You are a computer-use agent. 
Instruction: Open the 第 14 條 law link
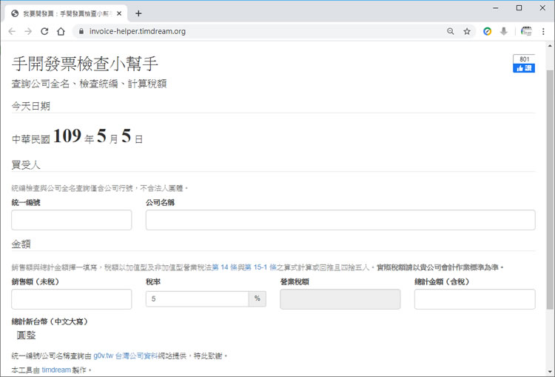click(x=225, y=267)
